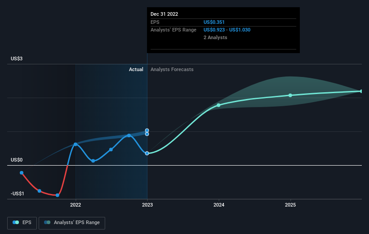Click the 2024 x-axis label

pos(219,205)
